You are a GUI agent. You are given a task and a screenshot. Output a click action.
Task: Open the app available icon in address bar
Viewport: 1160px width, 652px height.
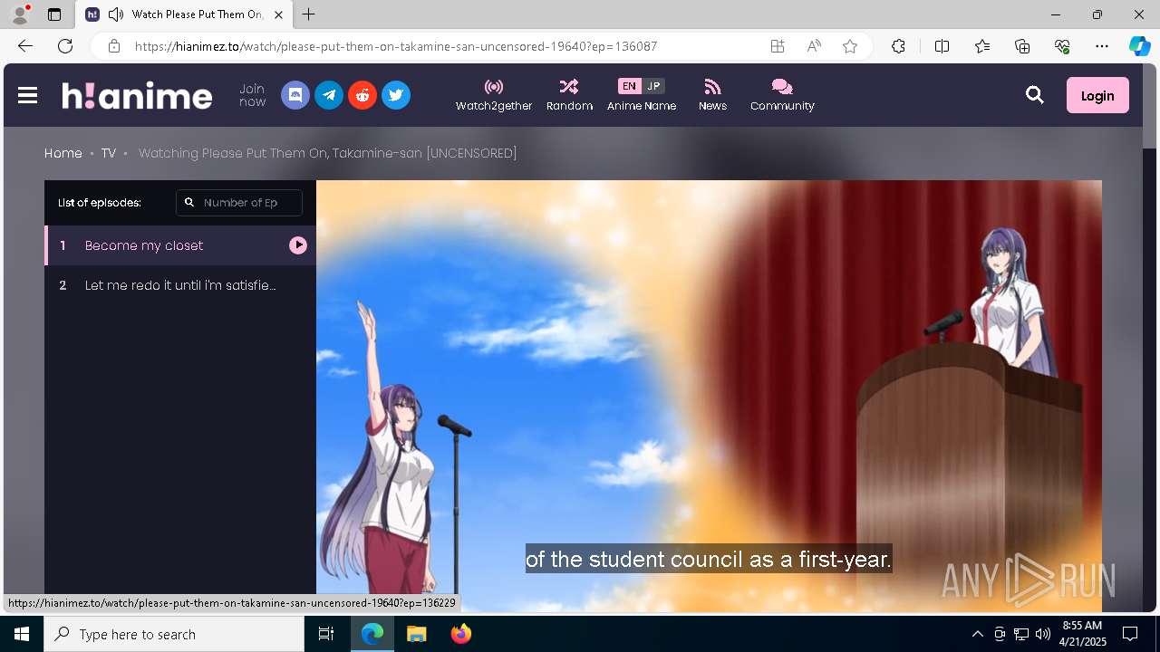coord(778,46)
